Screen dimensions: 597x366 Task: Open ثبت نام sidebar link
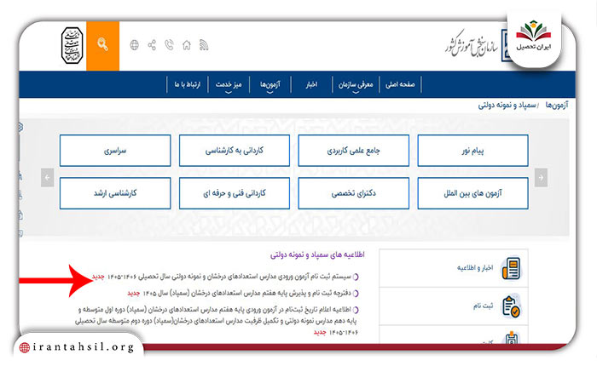(x=484, y=306)
